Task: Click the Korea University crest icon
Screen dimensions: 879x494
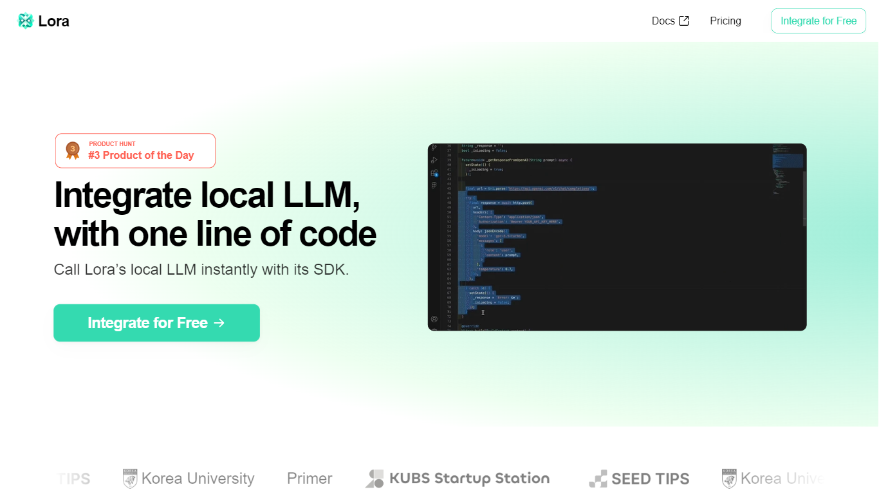Action: click(x=130, y=479)
